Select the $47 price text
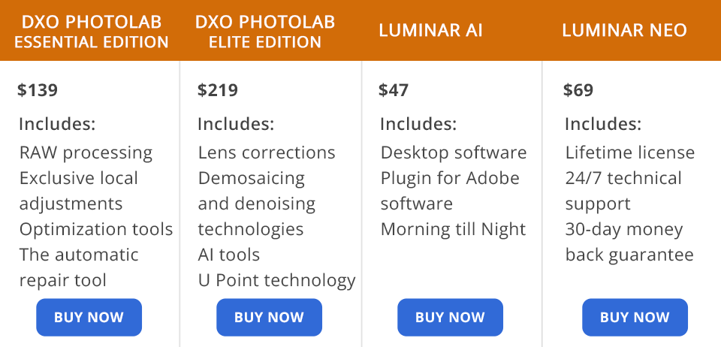This screenshot has width=721, height=347. 394,91
